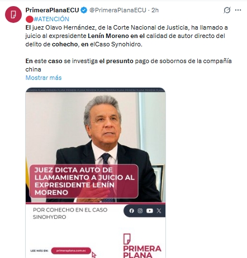Click the YouTube icon in the image

[x=150, y=211]
